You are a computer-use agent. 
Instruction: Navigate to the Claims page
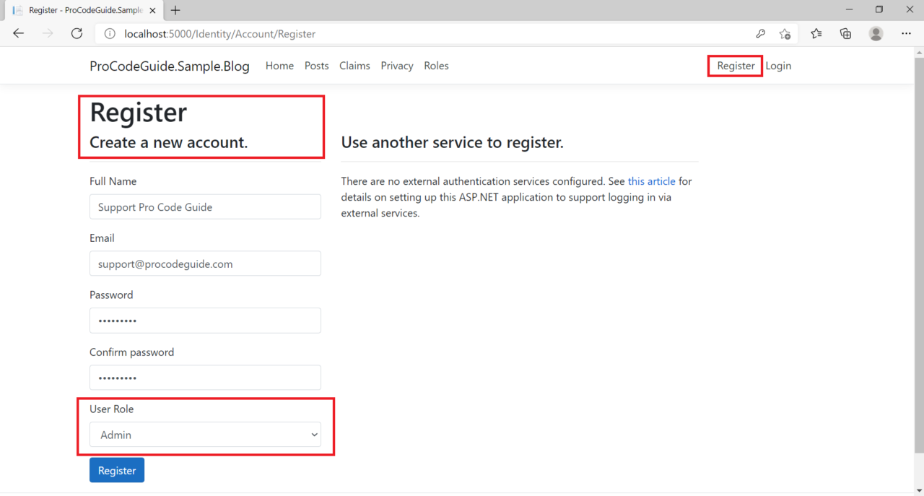click(x=354, y=66)
